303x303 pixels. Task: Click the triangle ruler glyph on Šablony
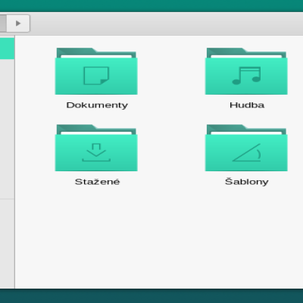pos(247,152)
